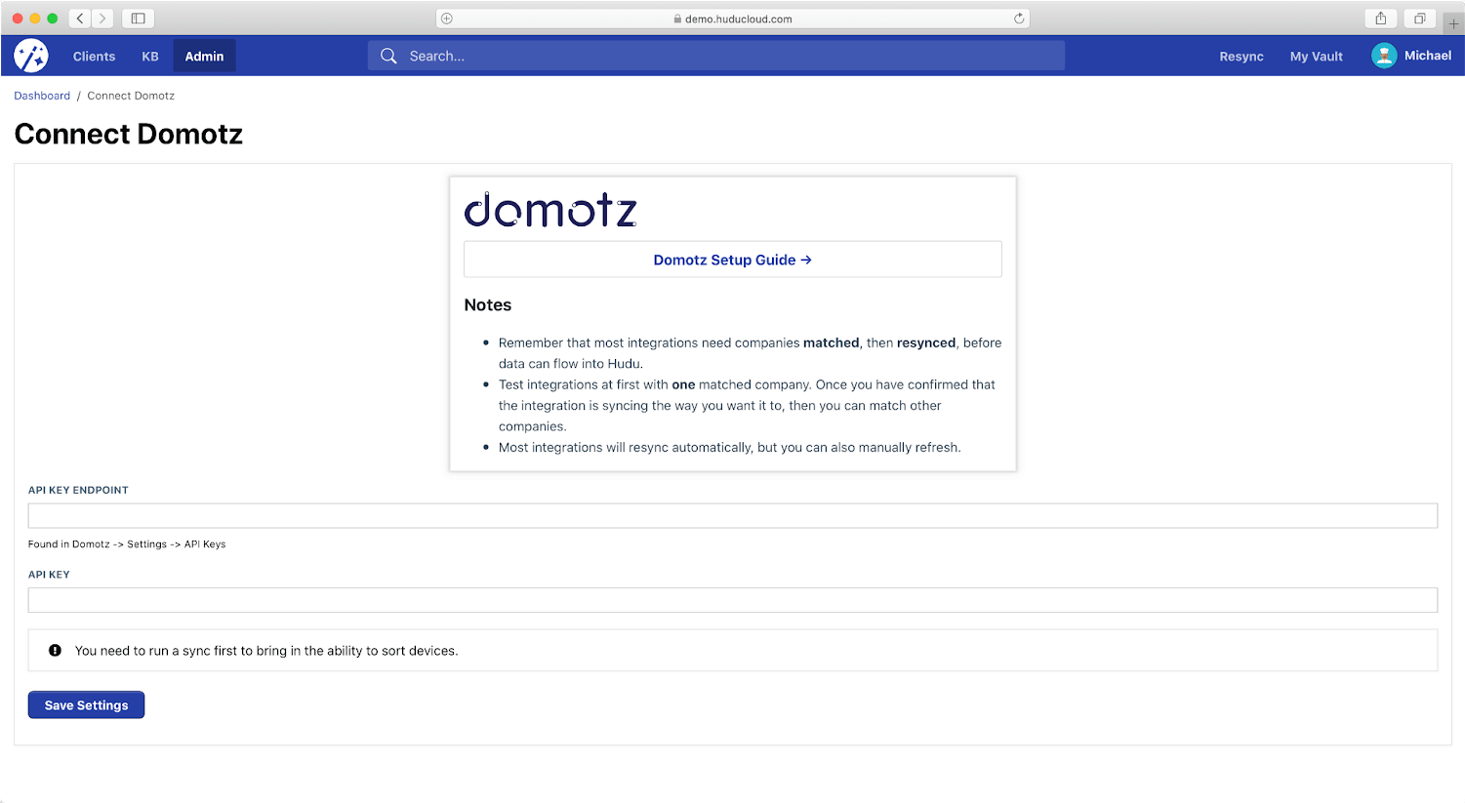The image size is (1465, 803).
Task: Click Resync in the top bar
Action: (x=1241, y=57)
